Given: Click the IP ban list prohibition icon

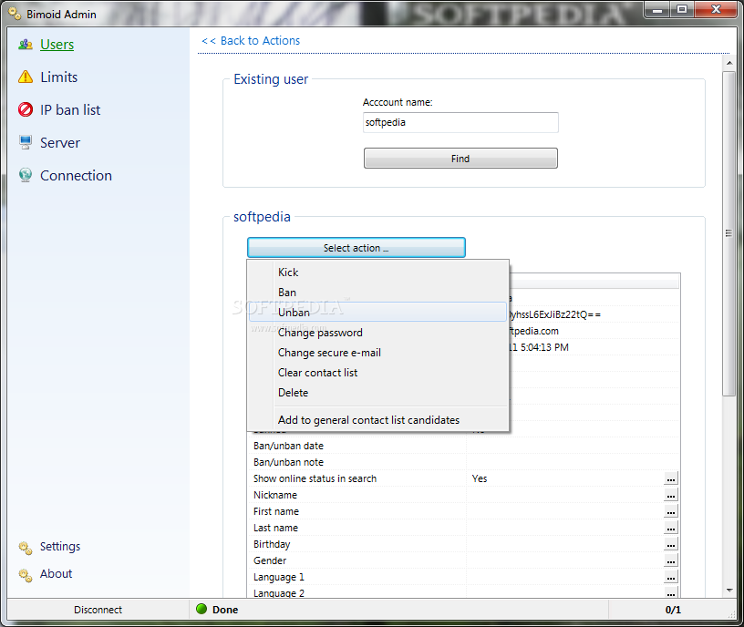Looking at the screenshot, I should [26, 109].
